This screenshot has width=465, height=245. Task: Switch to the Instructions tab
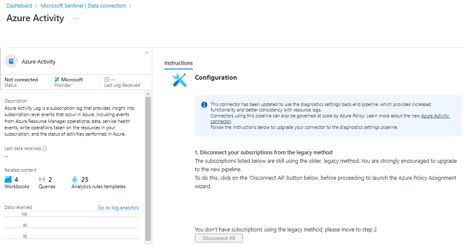pos(178,63)
